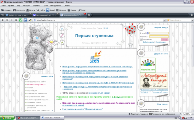
Task: Open link План работы городского МО на январь
Action: click(x=98, y=67)
